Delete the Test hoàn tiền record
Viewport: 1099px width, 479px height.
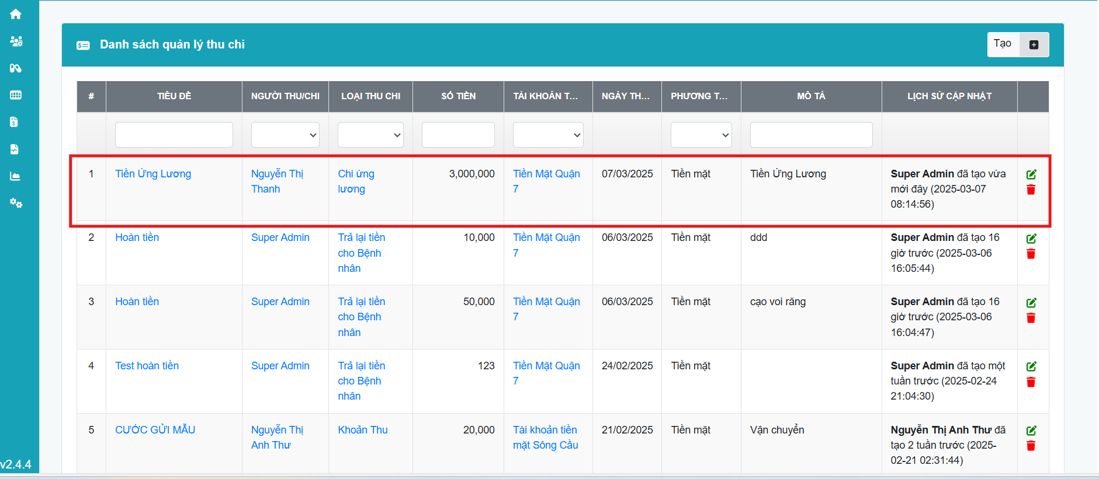tap(1031, 382)
